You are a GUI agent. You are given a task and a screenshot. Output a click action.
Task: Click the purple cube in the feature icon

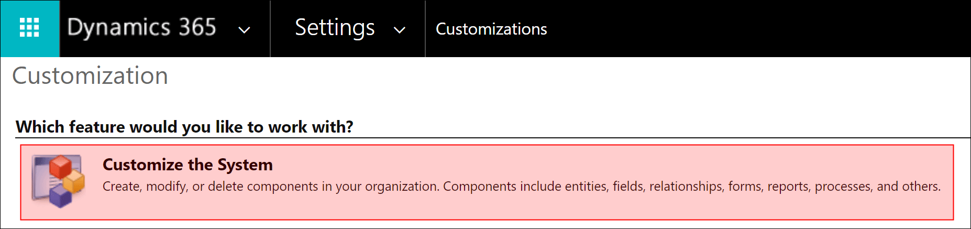[60, 197]
